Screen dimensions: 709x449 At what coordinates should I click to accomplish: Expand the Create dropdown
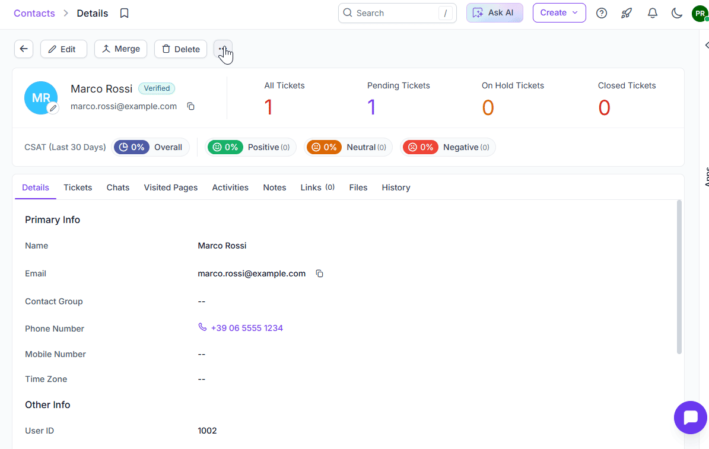[x=559, y=12]
